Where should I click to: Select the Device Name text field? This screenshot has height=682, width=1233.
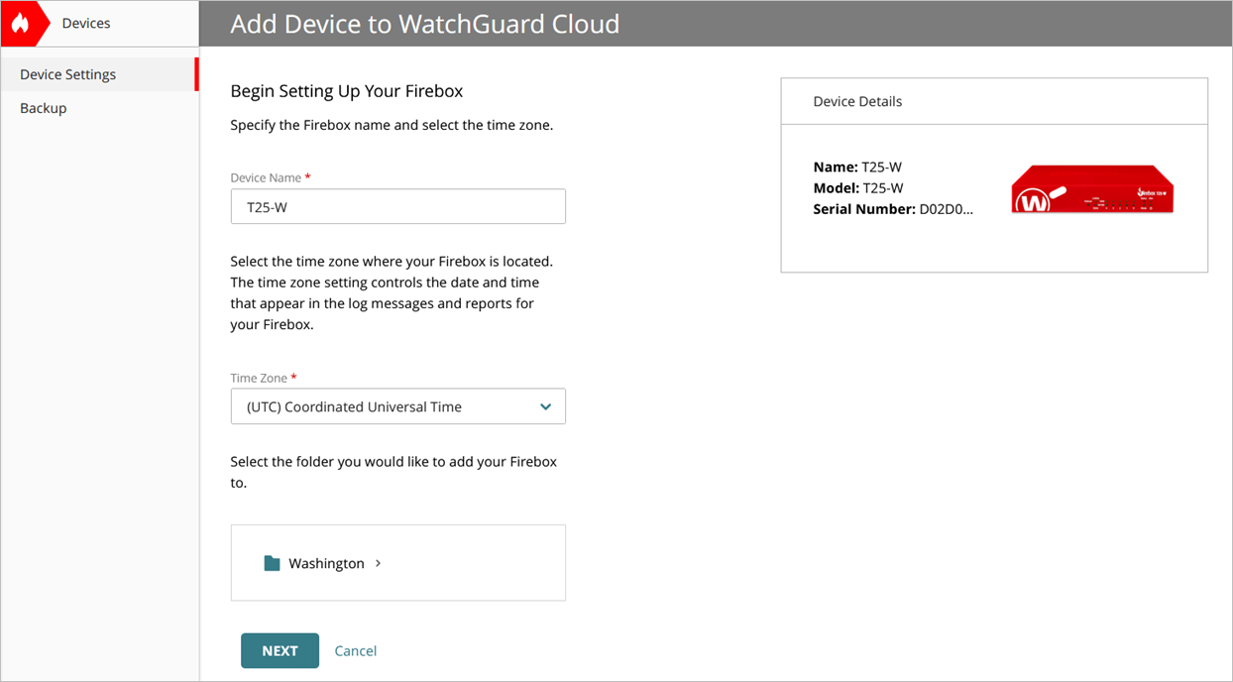[x=397, y=206]
